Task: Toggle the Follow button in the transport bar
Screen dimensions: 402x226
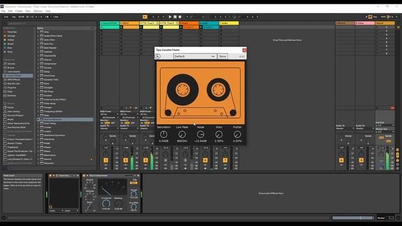Action: [x=145, y=17]
